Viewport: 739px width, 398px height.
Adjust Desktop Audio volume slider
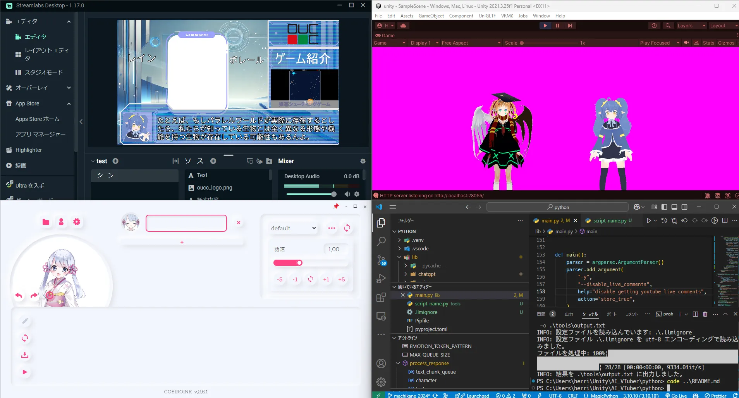pyautogui.click(x=311, y=194)
